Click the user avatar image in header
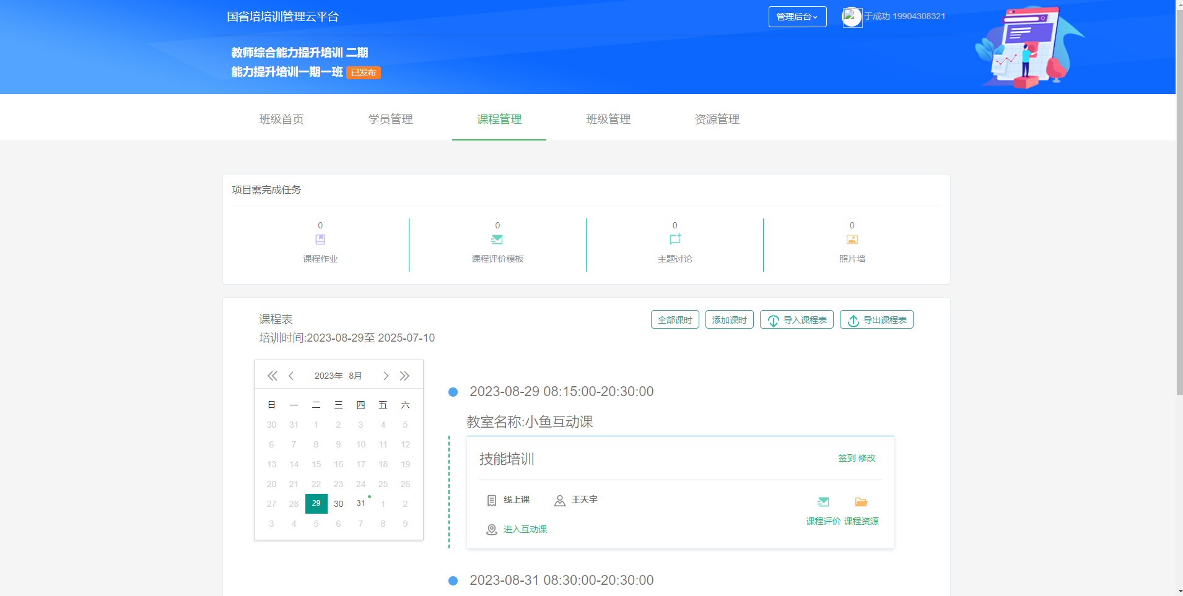The height and width of the screenshot is (596, 1183). [x=852, y=17]
